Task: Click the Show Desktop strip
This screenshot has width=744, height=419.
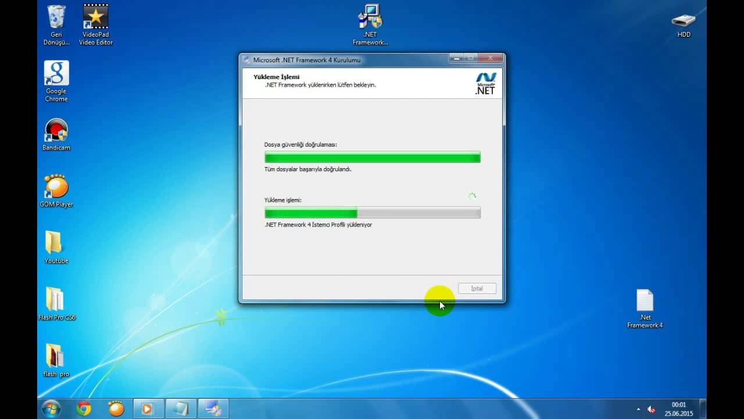Action: (703, 409)
